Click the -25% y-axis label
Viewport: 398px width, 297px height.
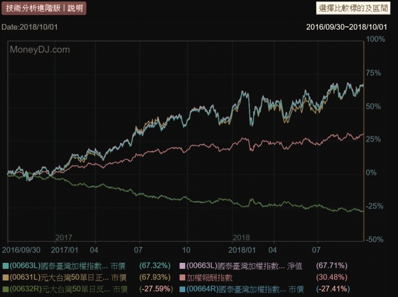pos(375,206)
